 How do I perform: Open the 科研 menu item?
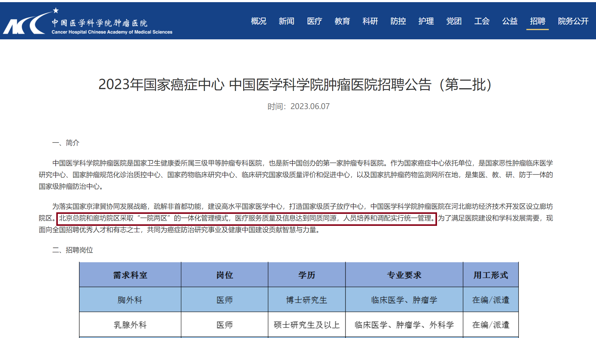click(370, 21)
